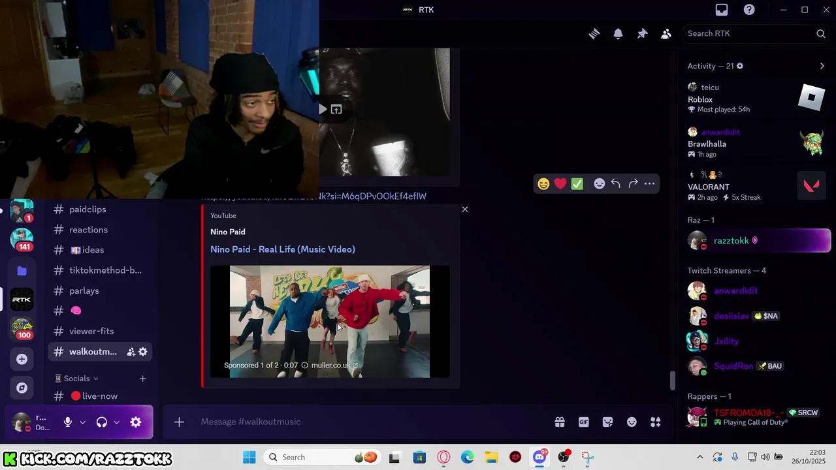Select the RTK server icon
Screen dimensions: 836x470
(x=22, y=300)
